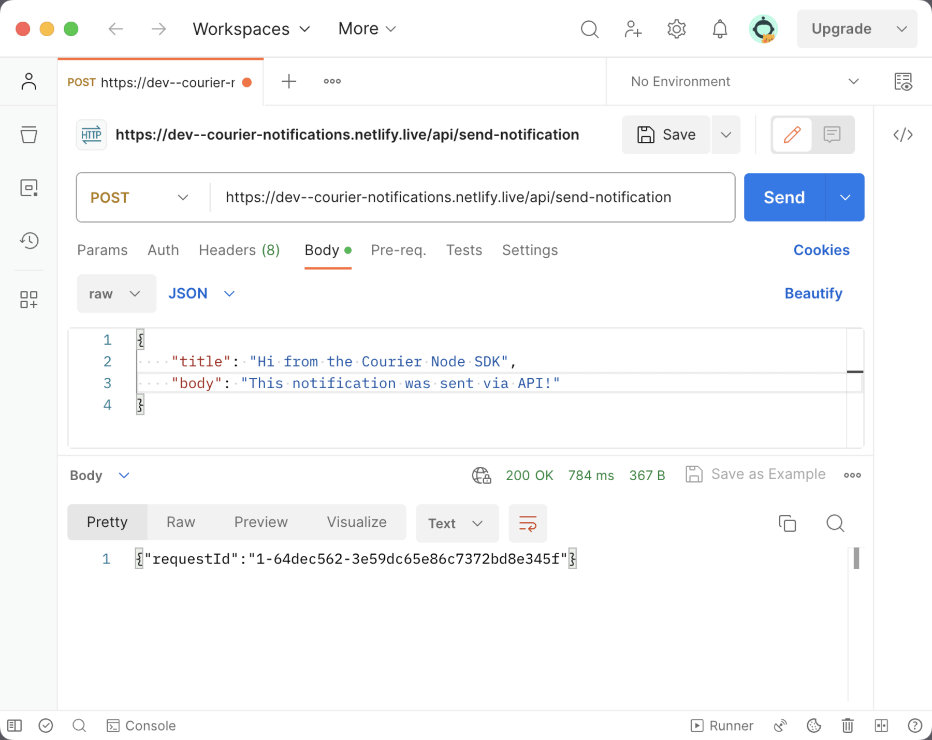Toggle the word wrap icon in response
This screenshot has width=932, height=740.
pos(528,523)
